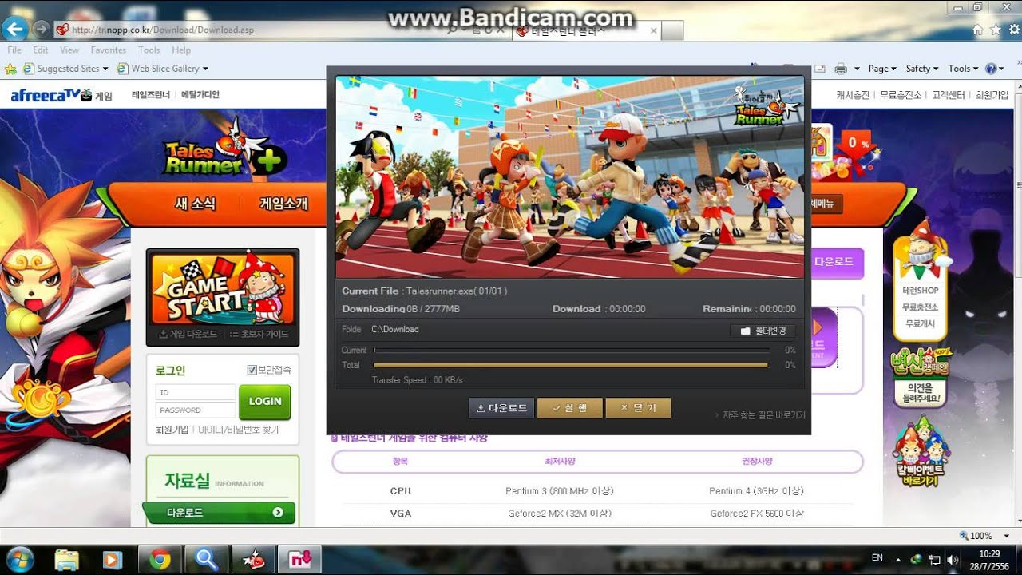Click the volume speaker tray icon

tap(954, 560)
